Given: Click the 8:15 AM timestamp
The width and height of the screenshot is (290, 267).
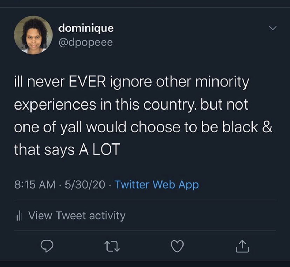Looking at the screenshot, I should click(34, 184).
